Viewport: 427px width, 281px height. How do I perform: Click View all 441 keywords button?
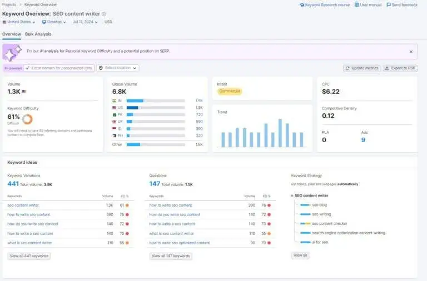pyautogui.click(x=29, y=256)
